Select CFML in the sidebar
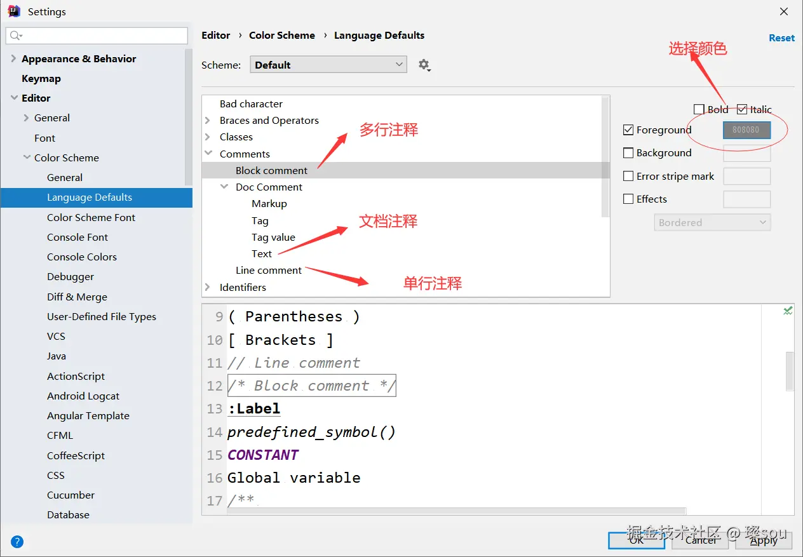 (x=60, y=435)
